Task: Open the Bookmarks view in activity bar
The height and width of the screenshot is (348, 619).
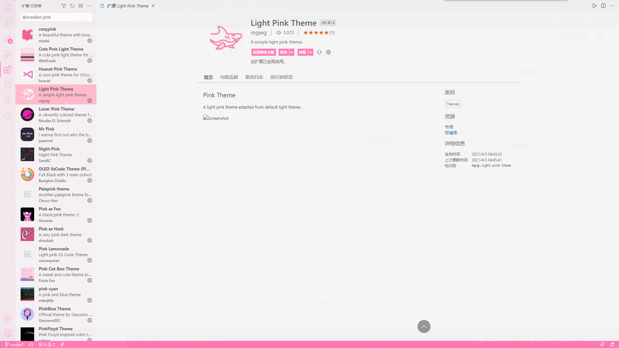Action: pyautogui.click(x=8, y=85)
